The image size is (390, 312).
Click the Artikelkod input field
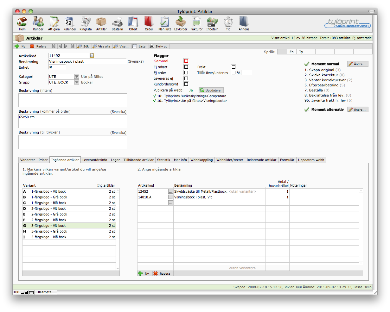(x=68, y=56)
